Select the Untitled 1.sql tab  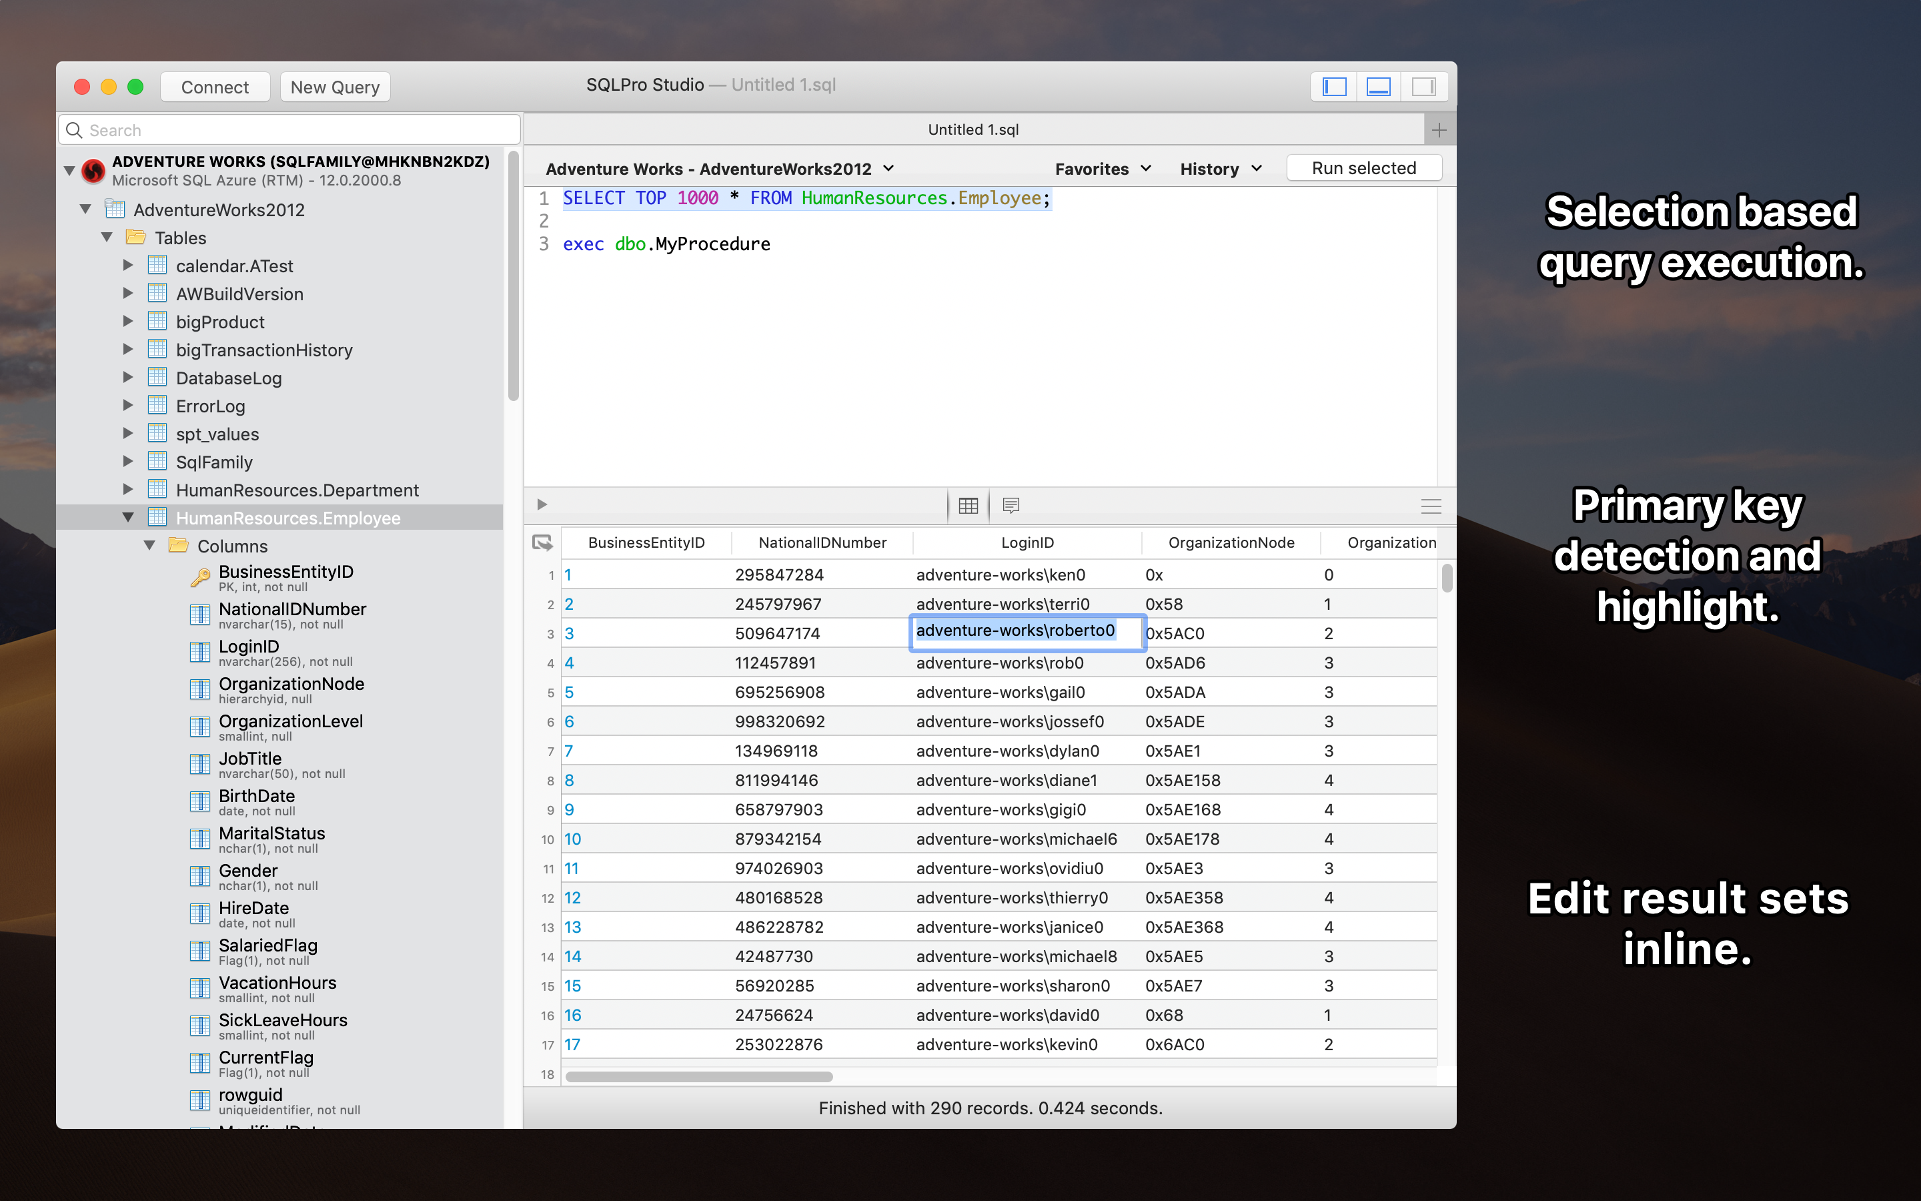(x=973, y=129)
